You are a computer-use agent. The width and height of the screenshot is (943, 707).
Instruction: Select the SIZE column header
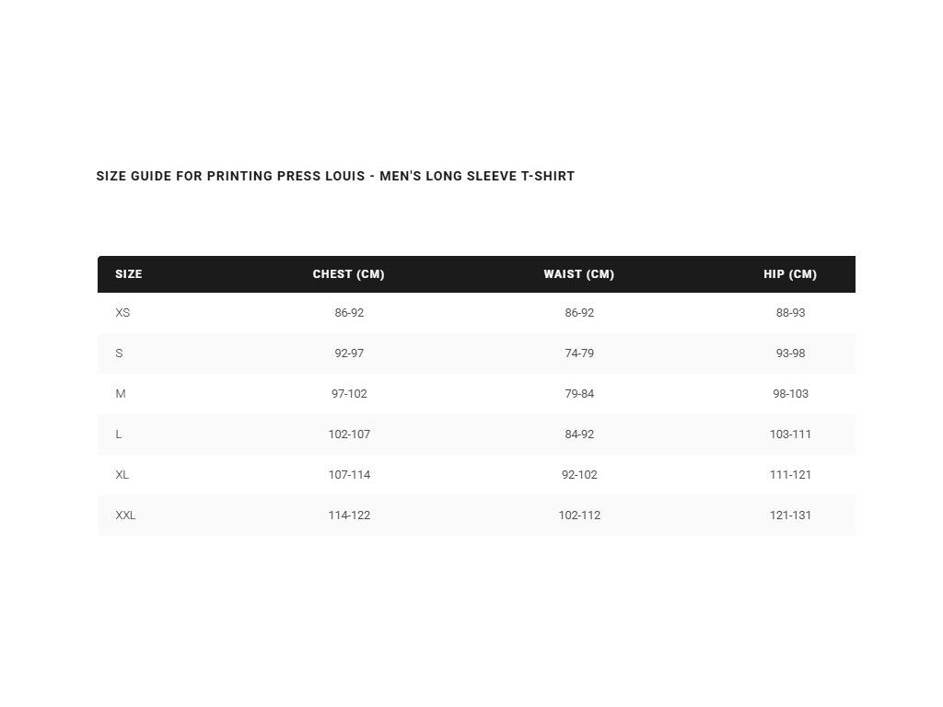coord(129,274)
